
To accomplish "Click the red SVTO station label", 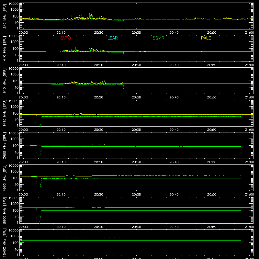I will coord(66,38).
